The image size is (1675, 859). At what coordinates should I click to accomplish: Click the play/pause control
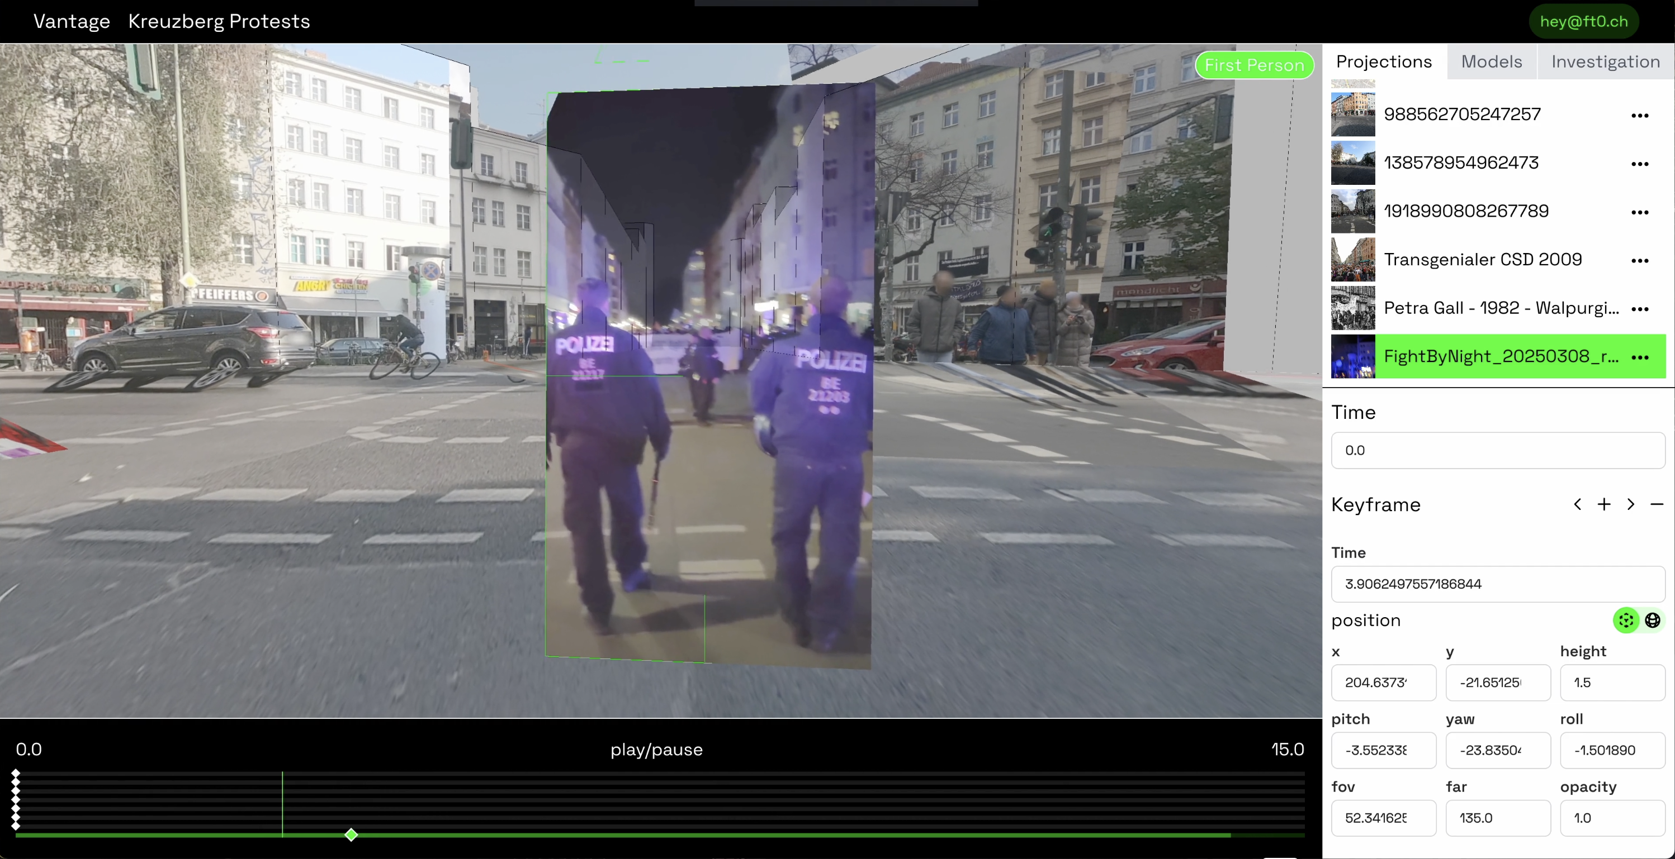[x=656, y=749]
